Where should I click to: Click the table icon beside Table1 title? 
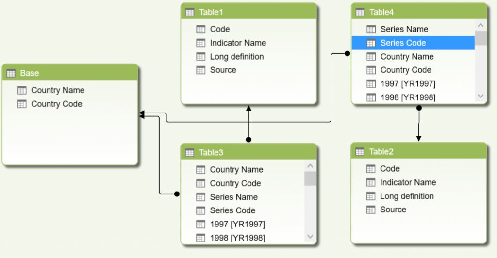click(190, 12)
